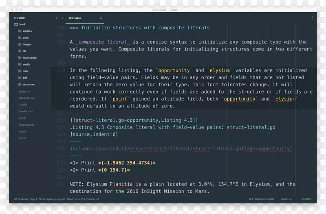Expand the misc folder
Screen dimensions: 326x214
coord(26,71)
